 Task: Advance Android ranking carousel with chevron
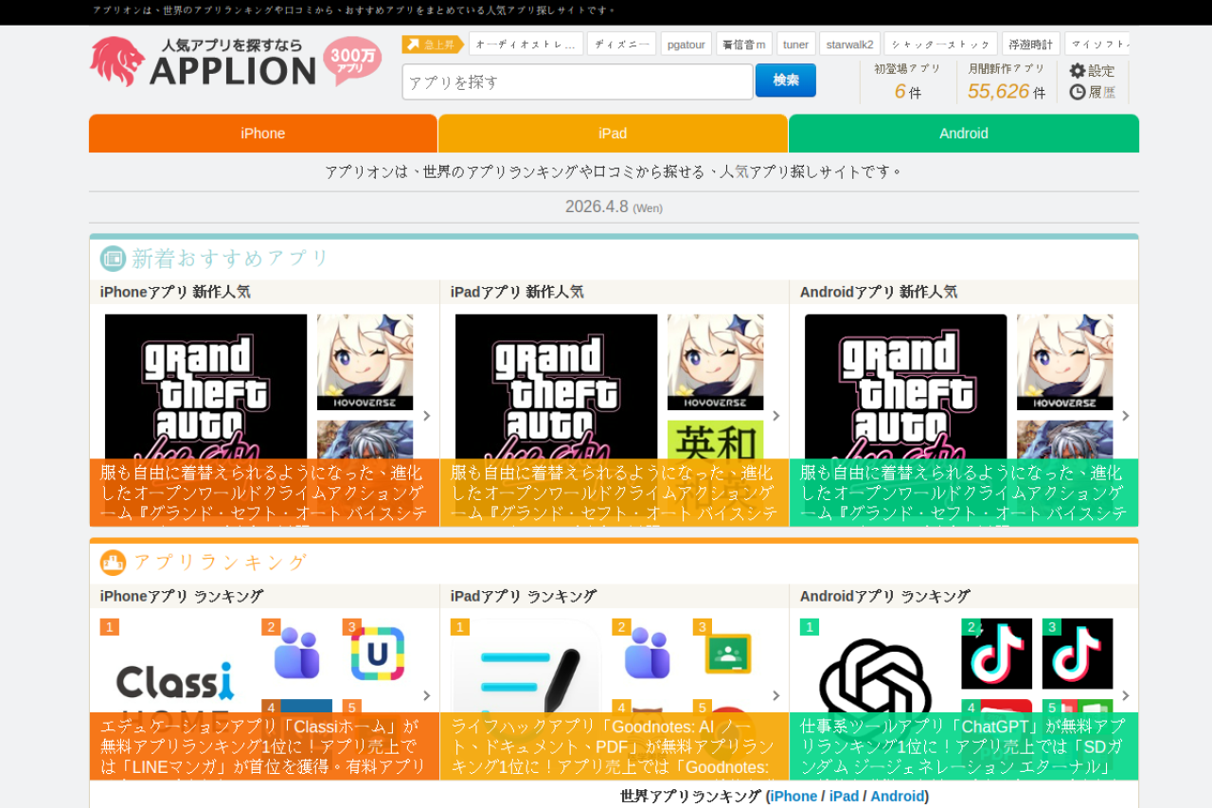coord(1126,695)
